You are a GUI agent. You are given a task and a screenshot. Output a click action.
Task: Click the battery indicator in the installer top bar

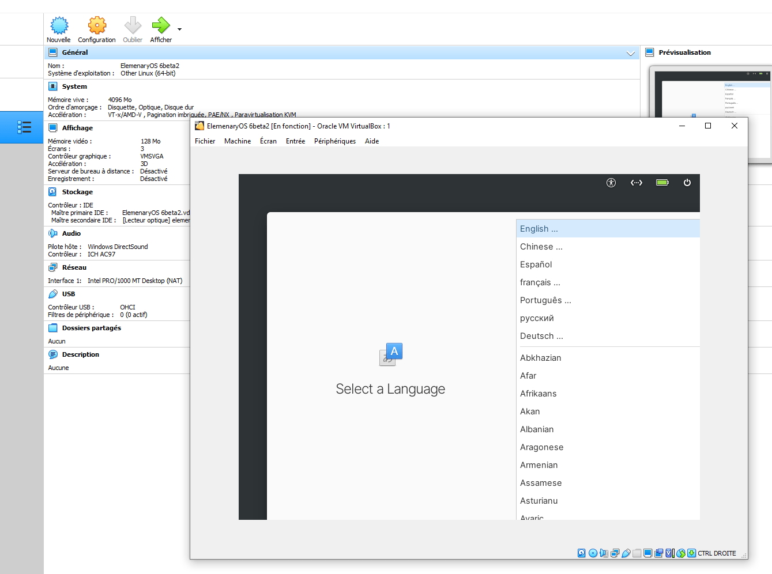662,183
